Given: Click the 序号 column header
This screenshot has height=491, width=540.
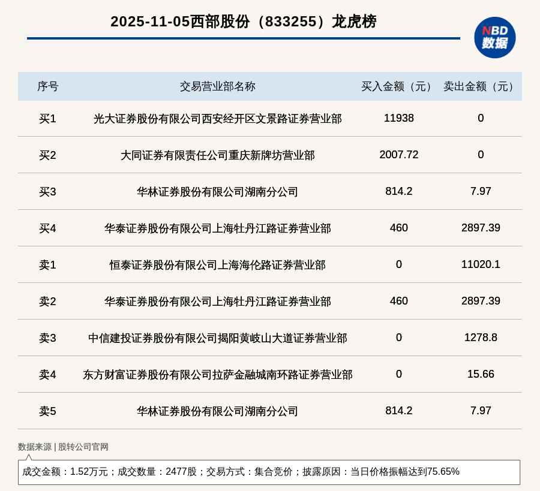Looking at the screenshot, I should tap(47, 86).
